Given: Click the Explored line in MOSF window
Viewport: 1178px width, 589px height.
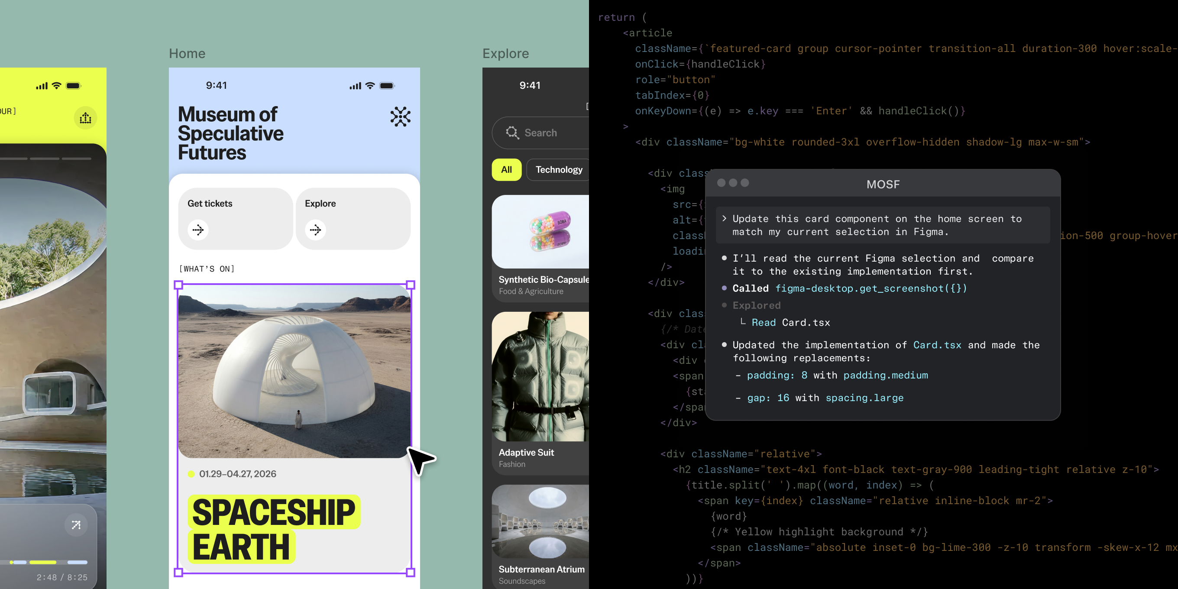Looking at the screenshot, I should coord(756,305).
